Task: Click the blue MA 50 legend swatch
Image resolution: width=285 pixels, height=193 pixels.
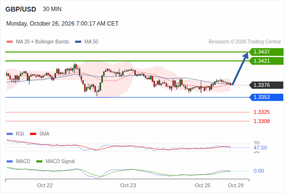Action: point(78,42)
